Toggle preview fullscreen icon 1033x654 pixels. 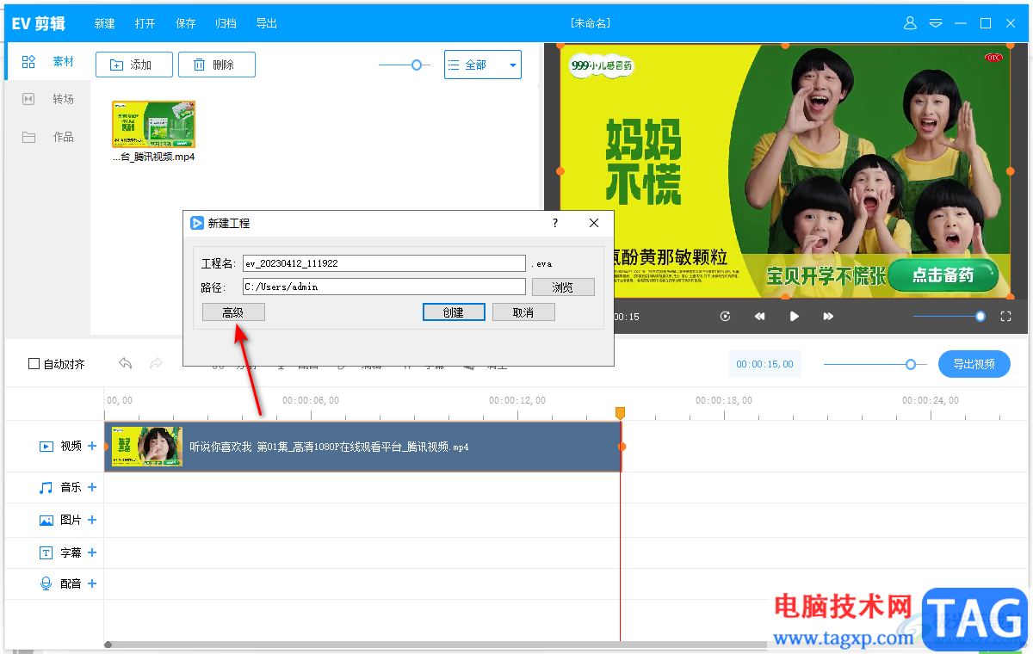coord(1005,317)
